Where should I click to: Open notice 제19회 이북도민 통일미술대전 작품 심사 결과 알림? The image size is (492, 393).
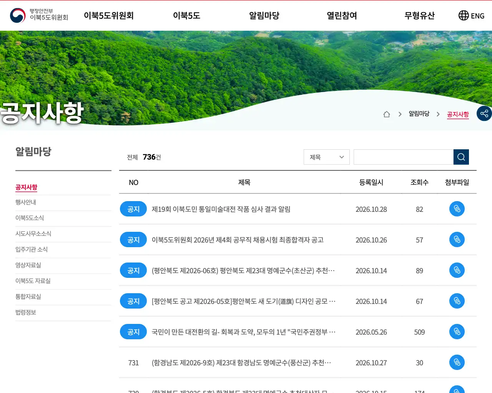pyautogui.click(x=221, y=209)
